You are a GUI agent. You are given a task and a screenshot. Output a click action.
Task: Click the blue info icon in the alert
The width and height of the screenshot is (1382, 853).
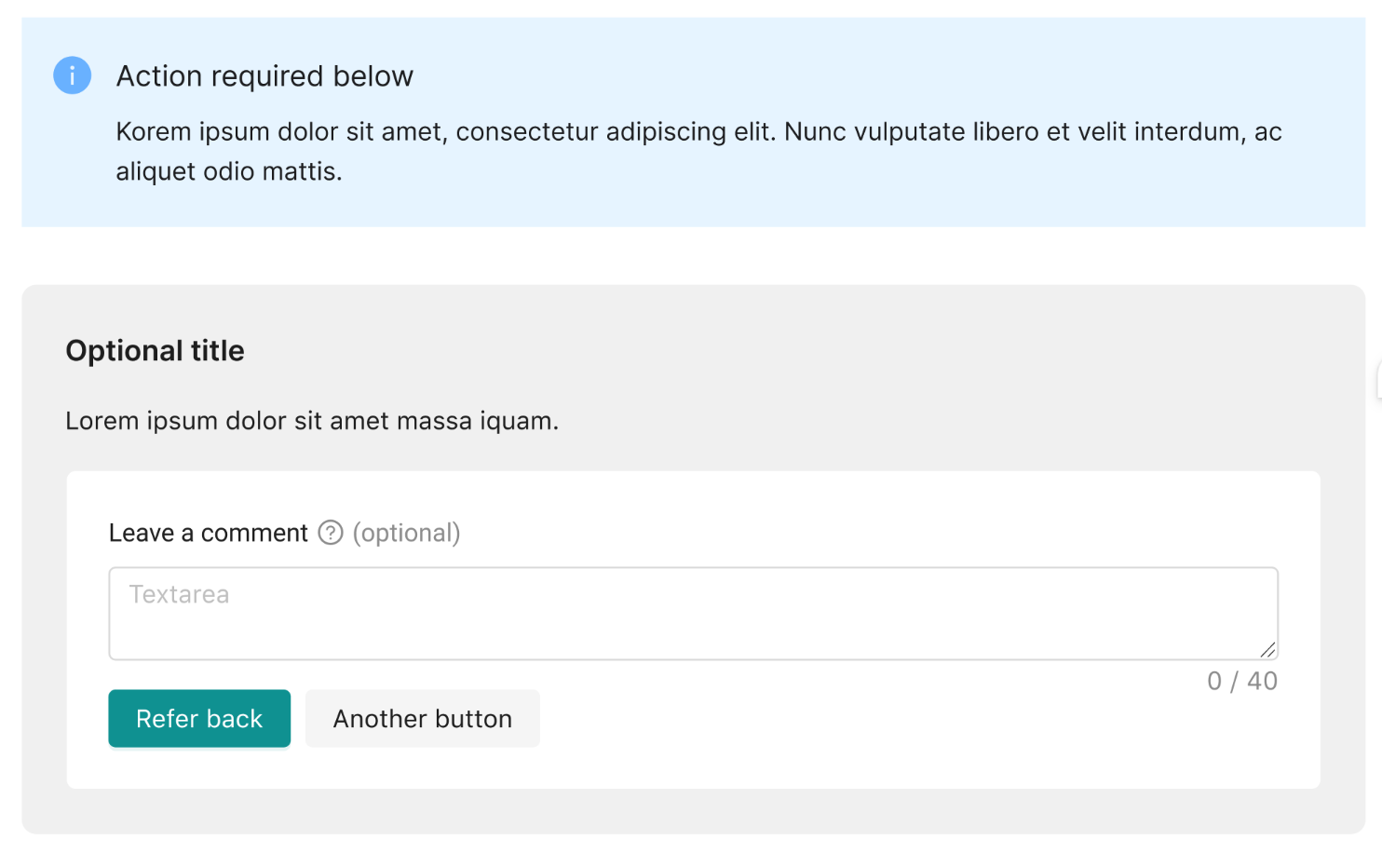pos(72,75)
